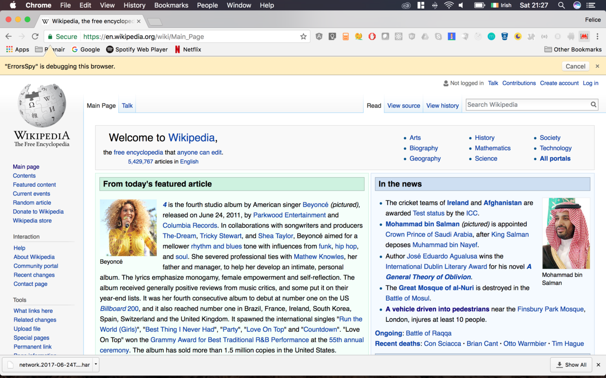Click the grey W shield extension icon
This screenshot has width=606, height=378.
pos(412,36)
